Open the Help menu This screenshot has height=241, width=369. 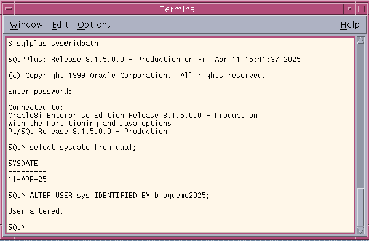point(350,25)
